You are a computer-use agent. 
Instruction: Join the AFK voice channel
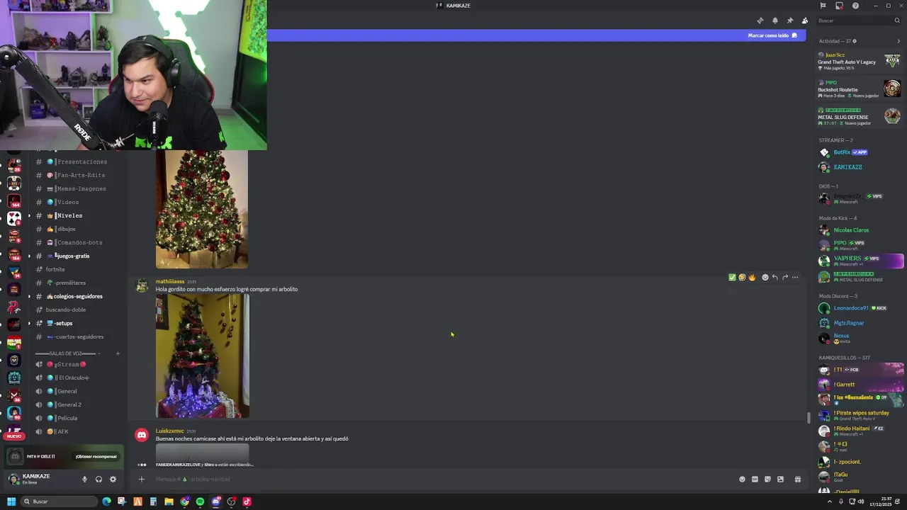click(77, 431)
